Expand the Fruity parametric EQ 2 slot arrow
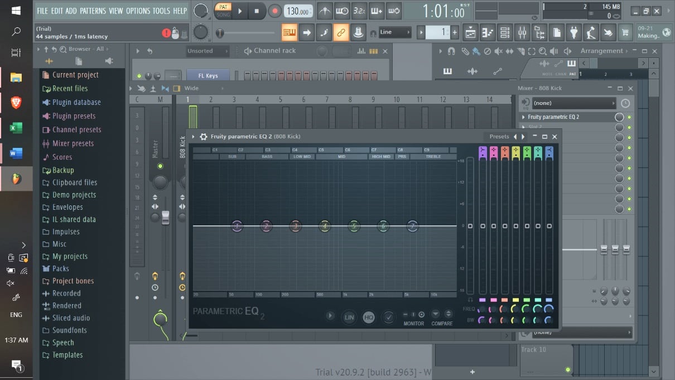Image resolution: width=675 pixels, height=380 pixels. (x=523, y=117)
